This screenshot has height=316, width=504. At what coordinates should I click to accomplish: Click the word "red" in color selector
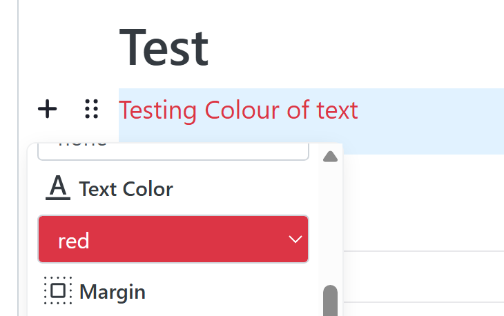[x=74, y=241]
